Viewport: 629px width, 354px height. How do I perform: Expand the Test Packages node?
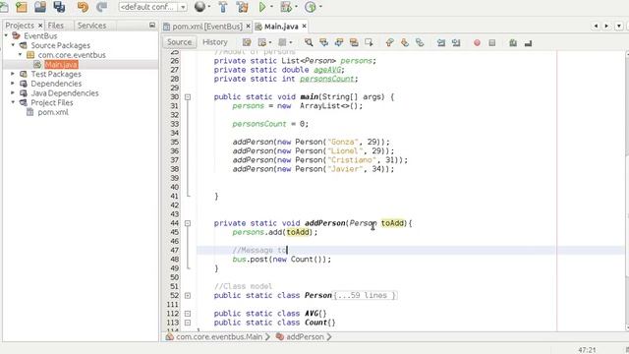coord(13,74)
